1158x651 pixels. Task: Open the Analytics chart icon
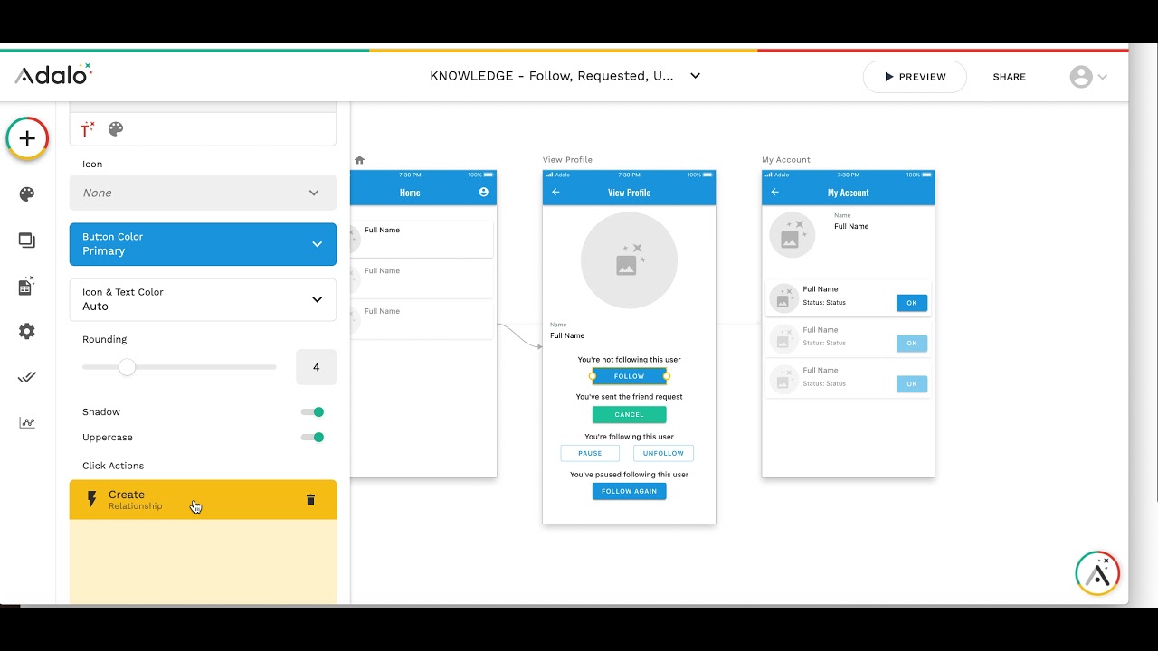(27, 423)
